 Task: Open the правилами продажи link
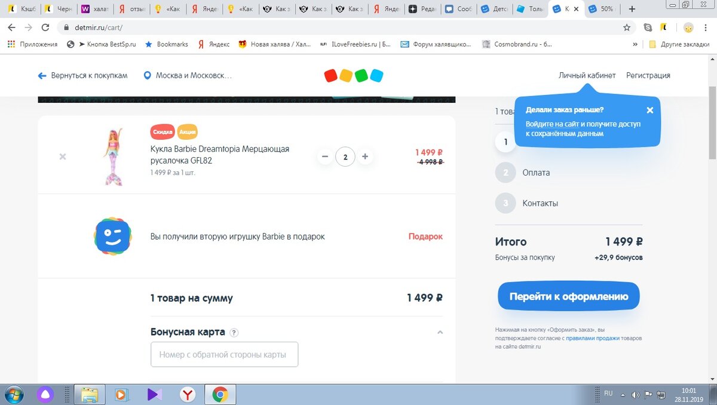(x=594, y=338)
